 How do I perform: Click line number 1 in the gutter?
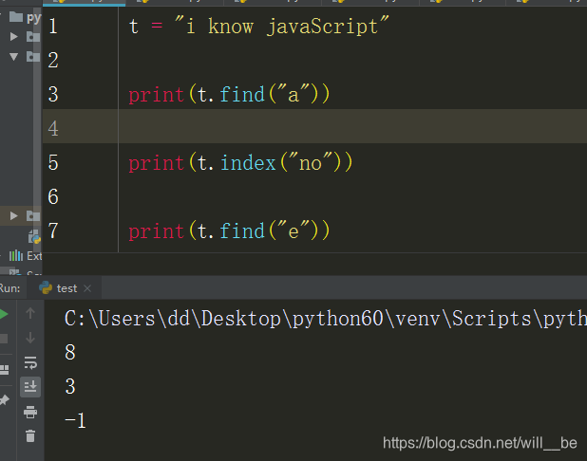point(53,27)
